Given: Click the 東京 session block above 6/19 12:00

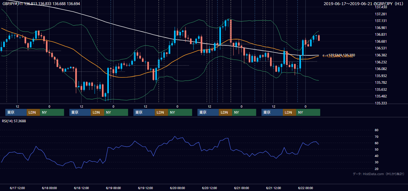Looking at the screenshot, I should pos(144,112).
